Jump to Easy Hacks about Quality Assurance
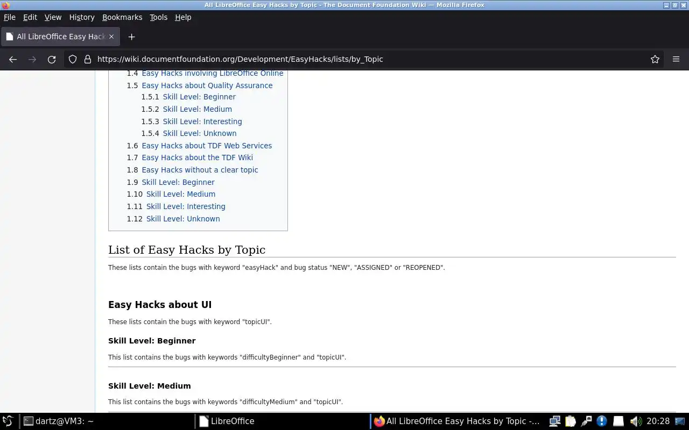The height and width of the screenshot is (430, 689). click(x=207, y=85)
